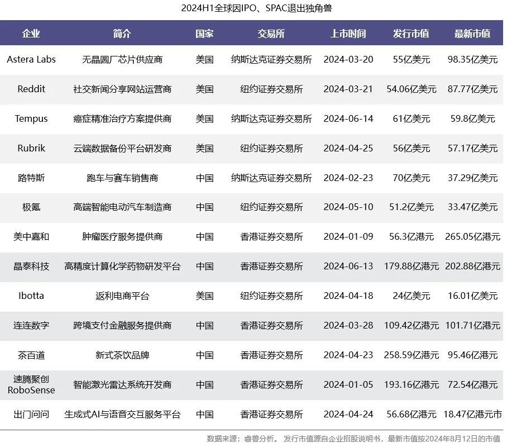
Task: Click latest value '98.35亿美元'
Action: (472, 60)
